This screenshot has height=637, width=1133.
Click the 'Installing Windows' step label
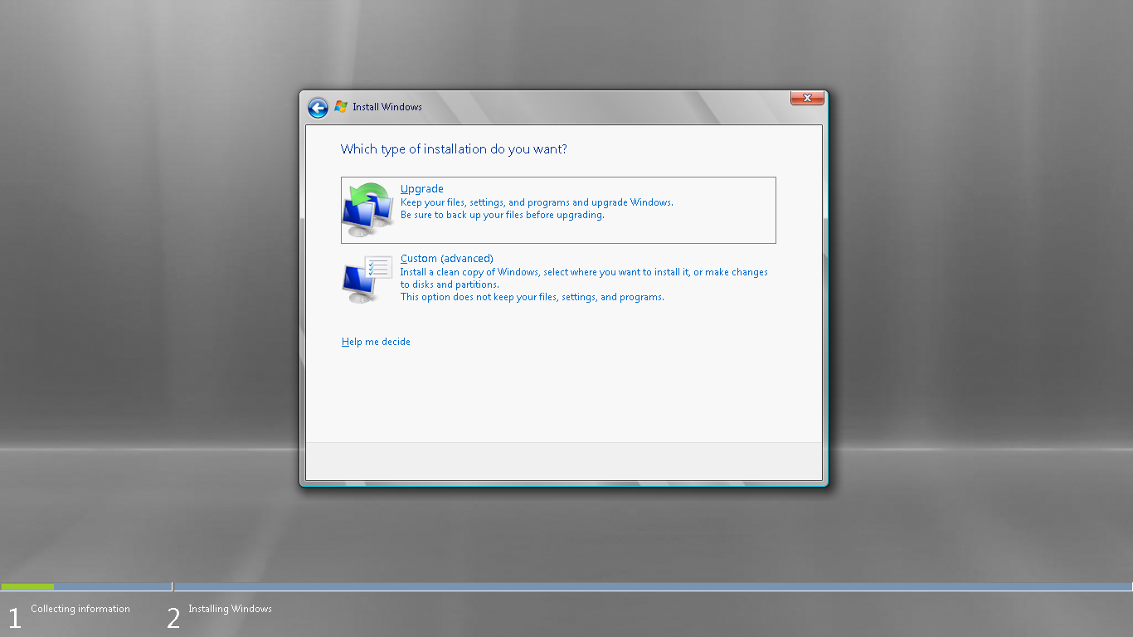[x=230, y=609]
